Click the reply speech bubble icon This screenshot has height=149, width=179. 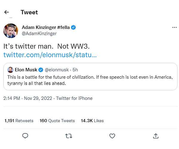click(x=25, y=136)
